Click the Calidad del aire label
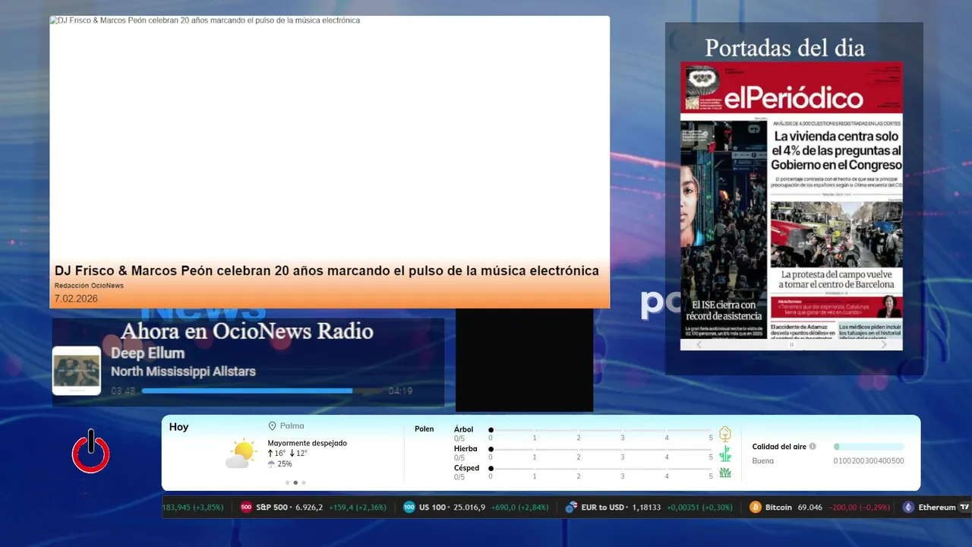Image resolution: width=972 pixels, height=547 pixels. [x=779, y=447]
